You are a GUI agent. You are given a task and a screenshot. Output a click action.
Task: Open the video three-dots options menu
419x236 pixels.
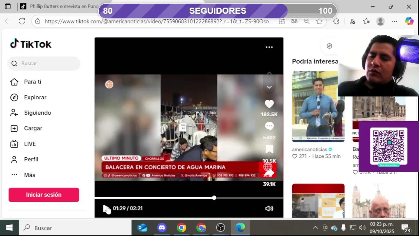269,47
